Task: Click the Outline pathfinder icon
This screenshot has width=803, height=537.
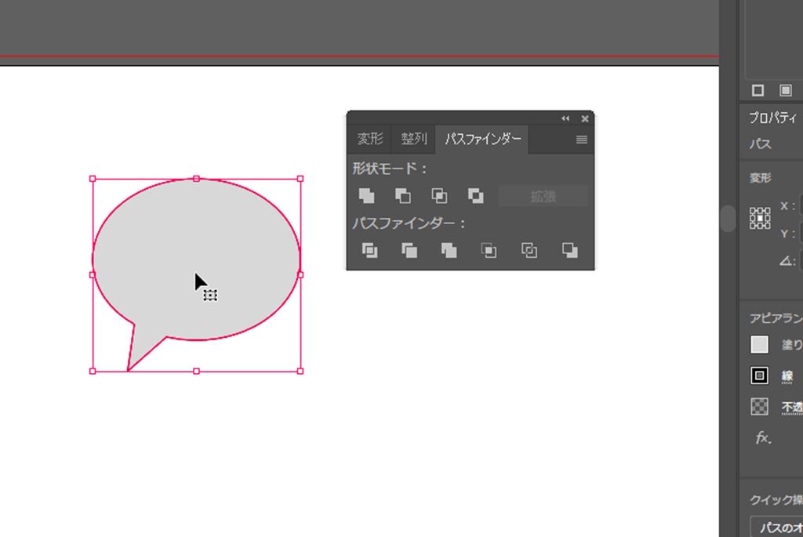Action: (529, 250)
